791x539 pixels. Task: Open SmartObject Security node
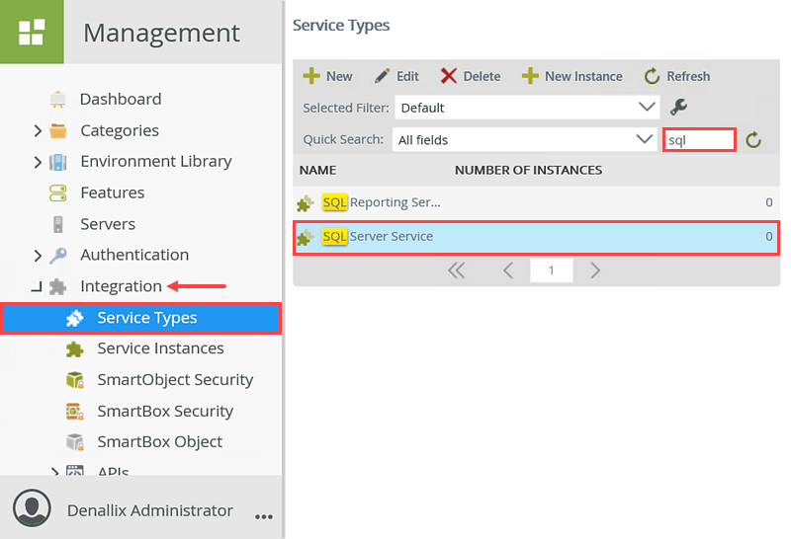click(x=174, y=380)
